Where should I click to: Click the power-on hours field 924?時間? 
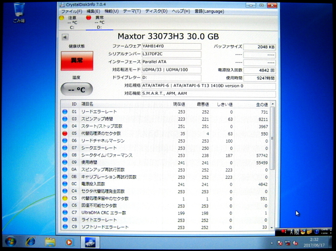coord(259,78)
